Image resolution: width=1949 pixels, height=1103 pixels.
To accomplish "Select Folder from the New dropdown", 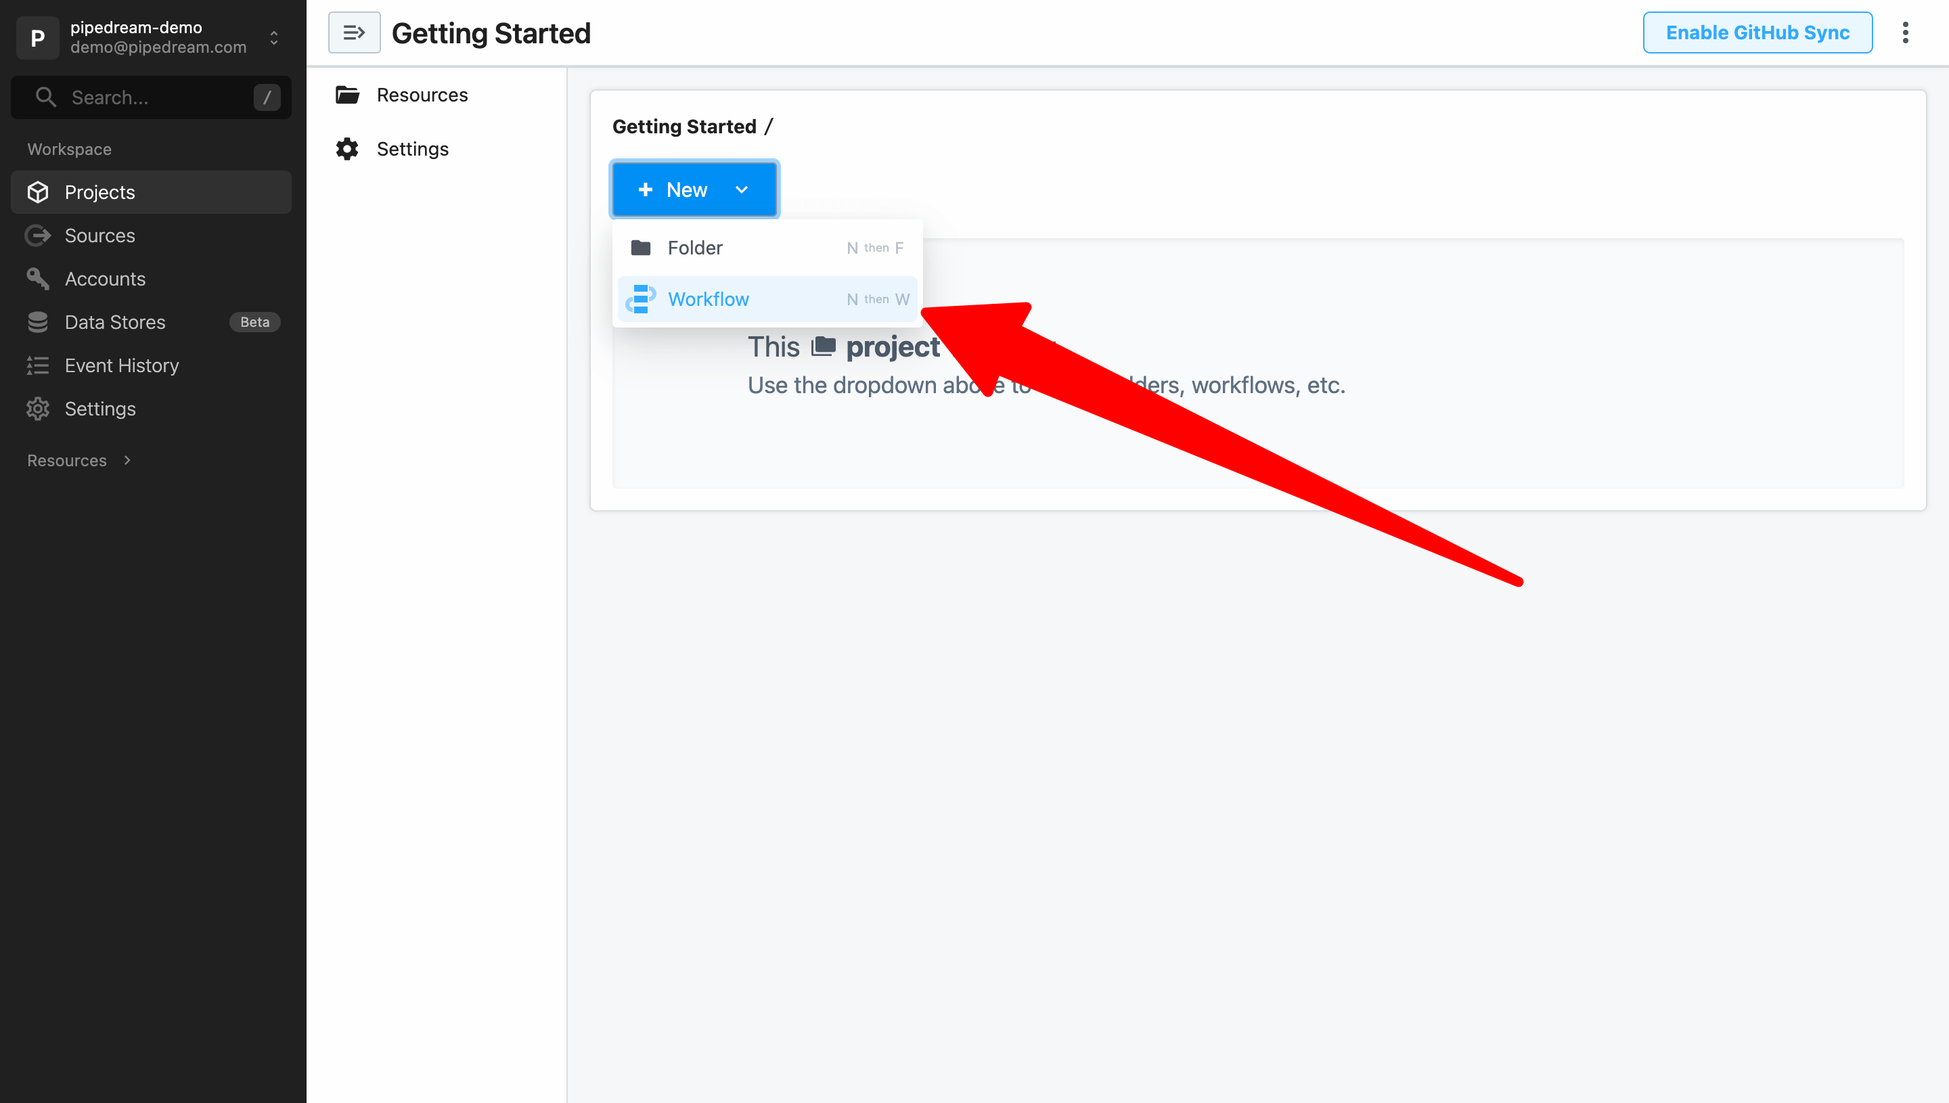I will click(x=765, y=248).
